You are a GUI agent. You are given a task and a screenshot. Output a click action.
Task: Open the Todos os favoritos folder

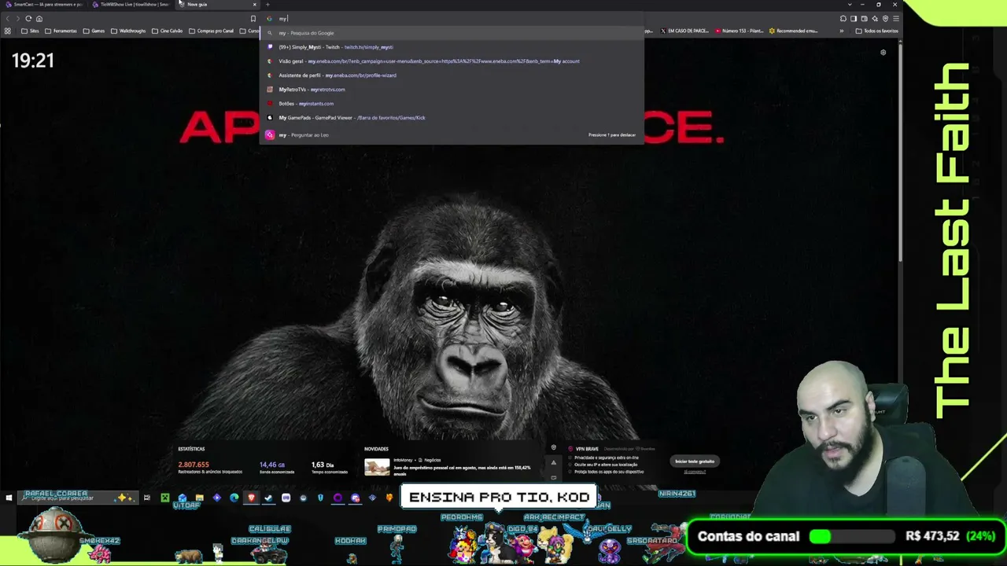pyautogui.click(x=876, y=31)
